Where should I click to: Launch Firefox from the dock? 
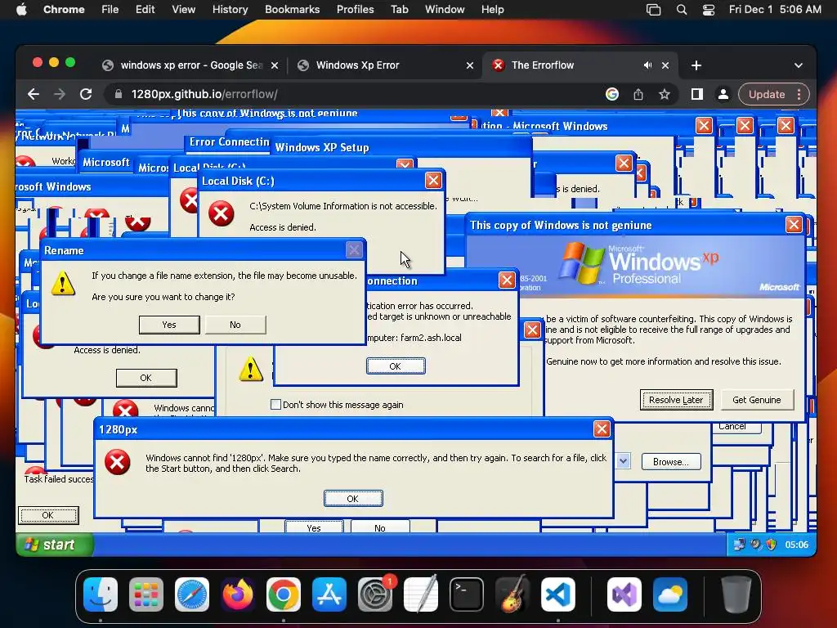click(238, 594)
